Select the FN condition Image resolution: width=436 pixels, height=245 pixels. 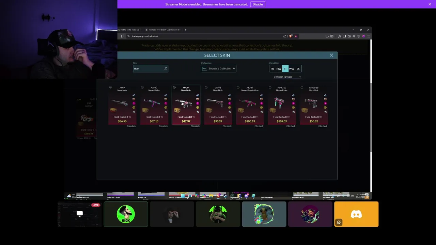[272, 69]
